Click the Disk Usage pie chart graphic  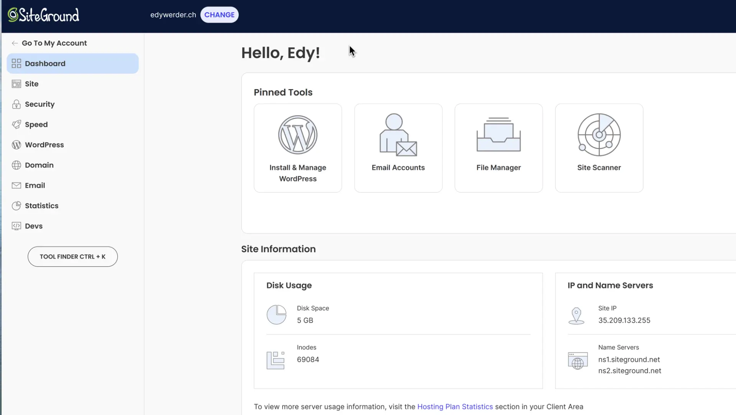point(277,314)
